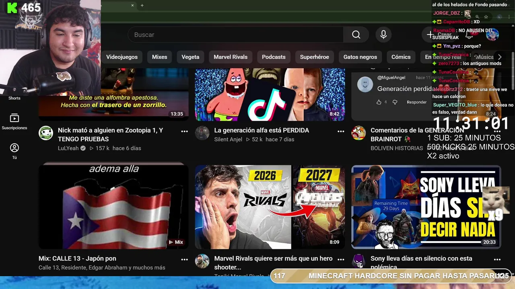Viewport: 515px width, 289px height.
Task: Open options menu for generación alfa video
Action: pyautogui.click(x=341, y=131)
